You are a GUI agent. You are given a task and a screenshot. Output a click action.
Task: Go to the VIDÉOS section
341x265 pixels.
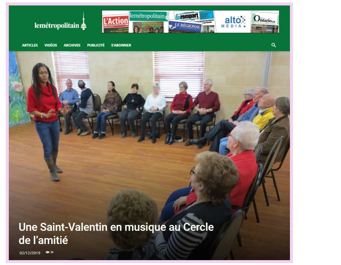coord(51,45)
